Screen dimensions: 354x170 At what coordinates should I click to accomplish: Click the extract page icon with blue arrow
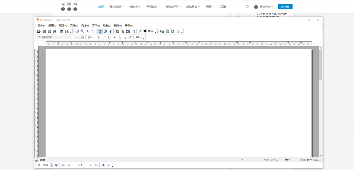173,31
